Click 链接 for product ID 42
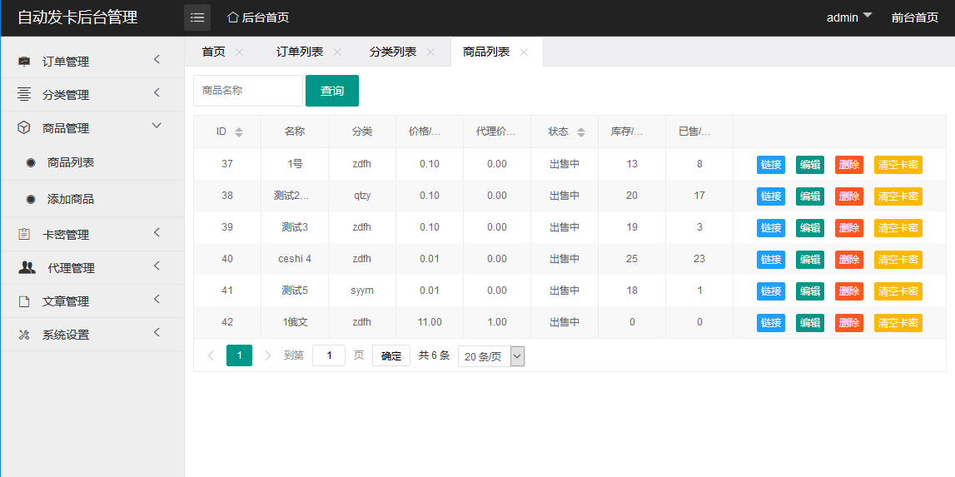This screenshot has width=955, height=477. click(771, 323)
